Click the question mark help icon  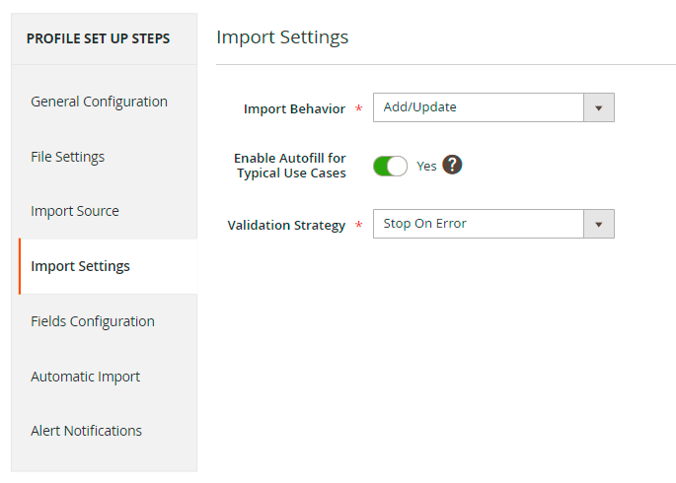tap(452, 166)
